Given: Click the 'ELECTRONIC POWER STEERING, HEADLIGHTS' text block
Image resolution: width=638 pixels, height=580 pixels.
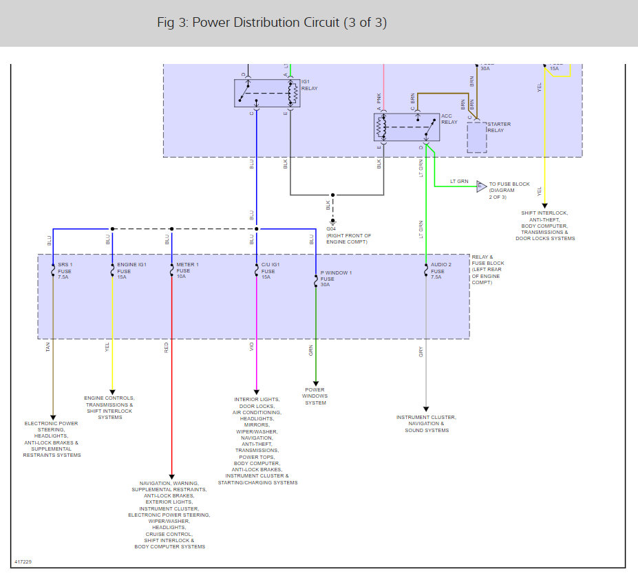Looking at the screenshot, I should tap(52, 439).
